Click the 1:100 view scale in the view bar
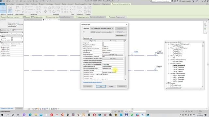The height and width of the screenshot is (117, 209). 28,109
